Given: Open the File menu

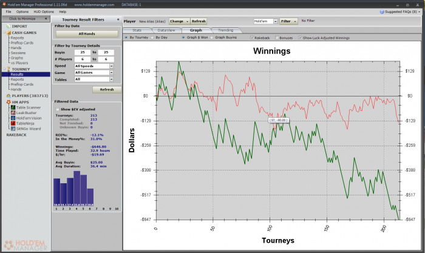Looking at the screenshot, I should click(8, 12).
